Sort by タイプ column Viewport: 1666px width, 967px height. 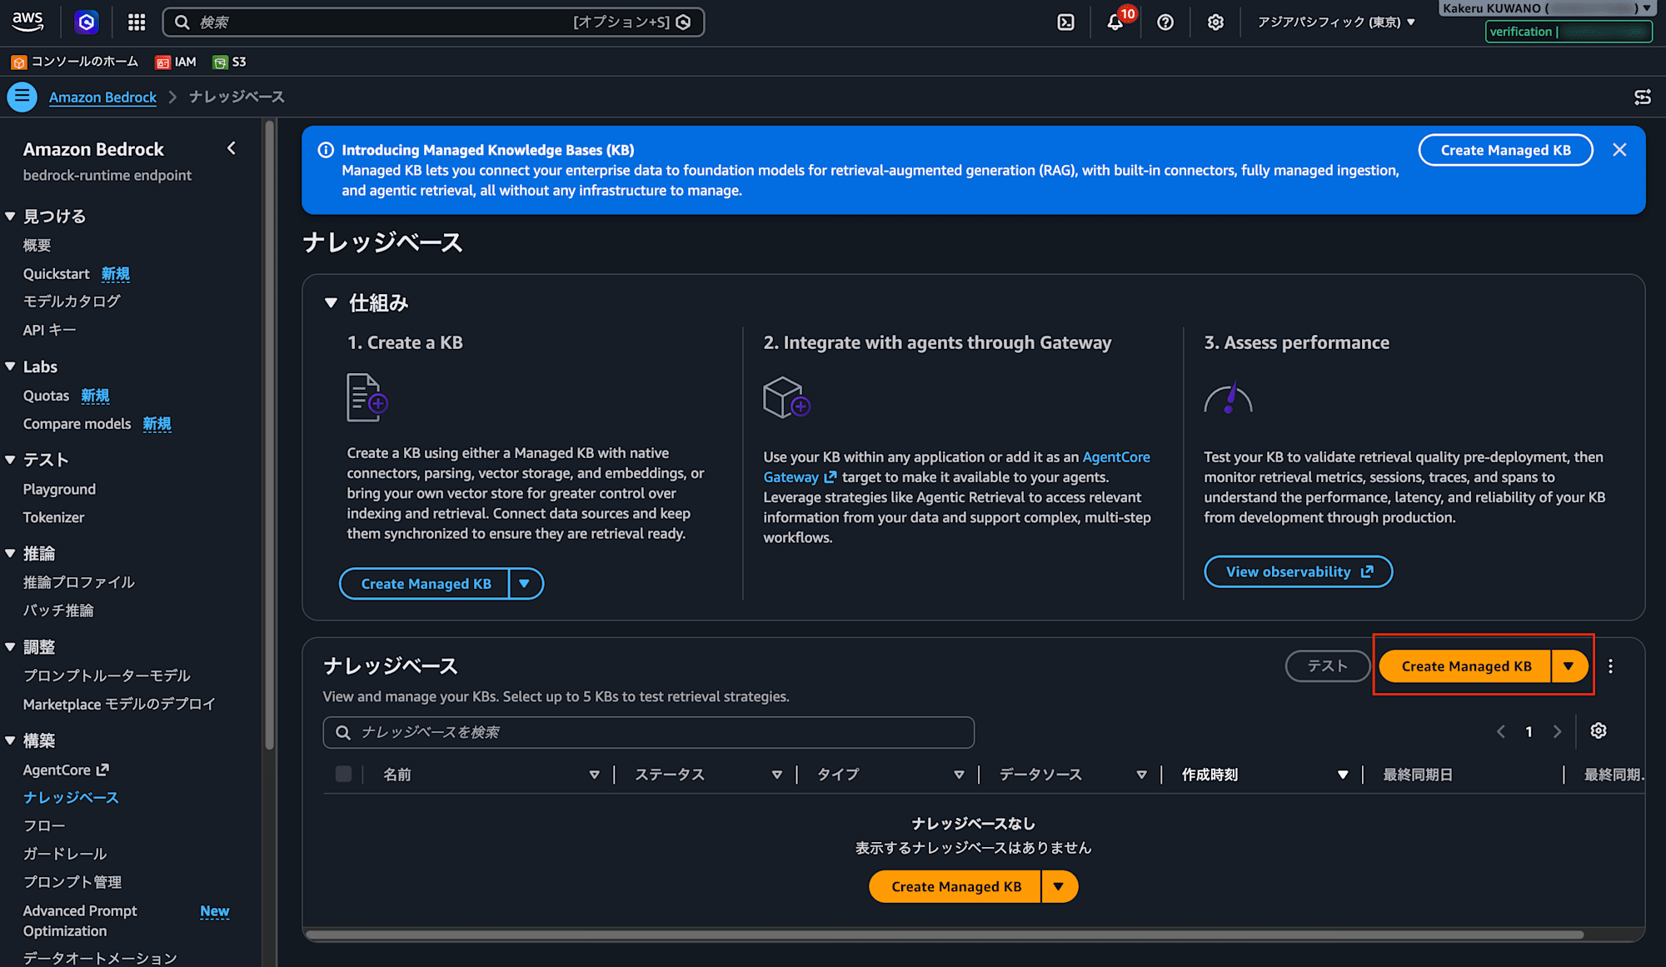tap(959, 775)
